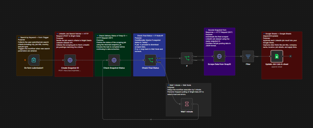Select the Create Snapshot ID globe node
313x128 pixels.
(x=70, y=60)
